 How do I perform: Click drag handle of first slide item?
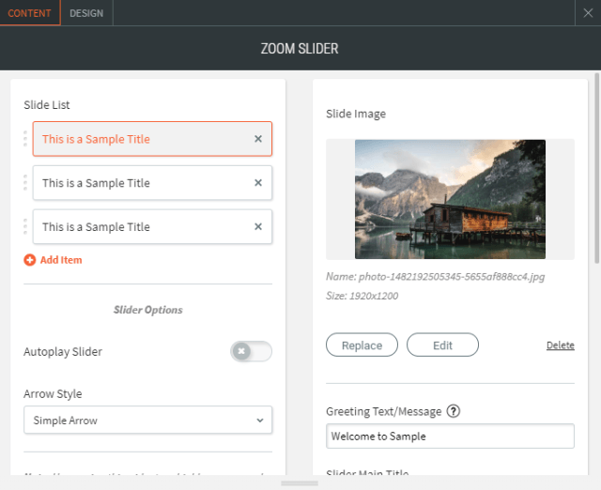25,139
